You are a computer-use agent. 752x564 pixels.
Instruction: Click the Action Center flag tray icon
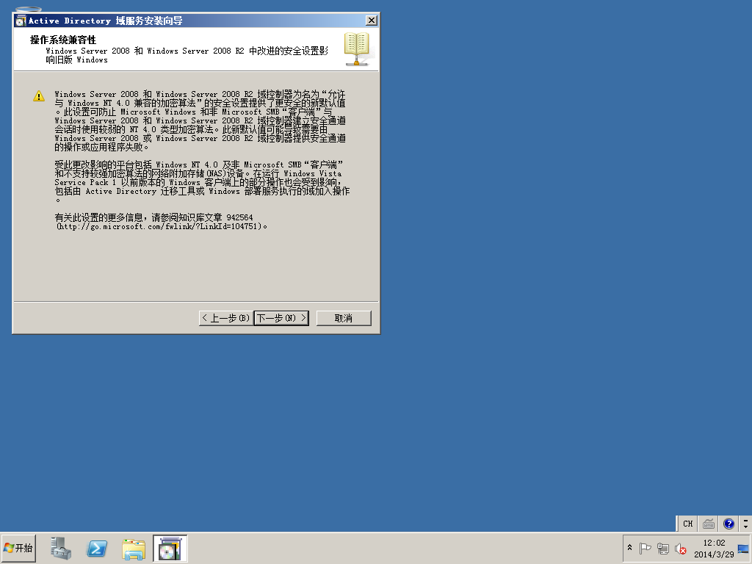pyautogui.click(x=645, y=548)
